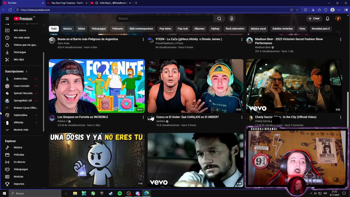Open Charly García In the City title

tap(286, 117)
